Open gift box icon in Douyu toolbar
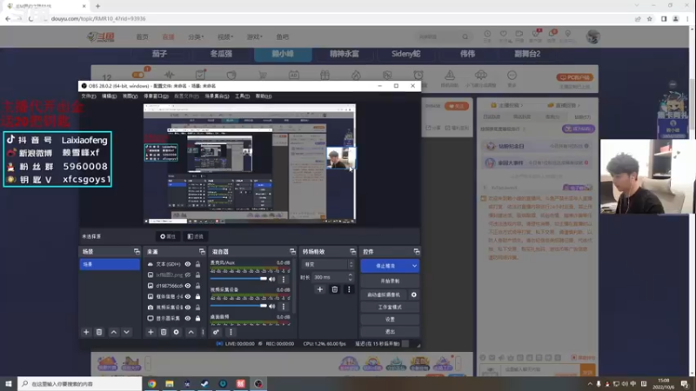Viewport: 696px width, 391px height. tap(325, 75)
